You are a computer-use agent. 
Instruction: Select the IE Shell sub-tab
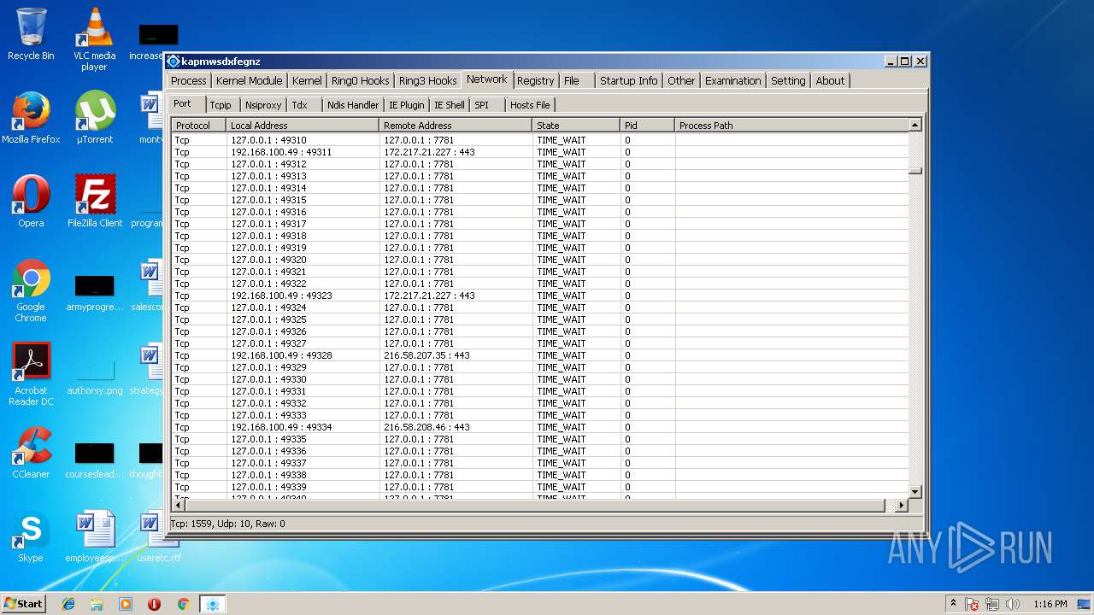(450, 105)
